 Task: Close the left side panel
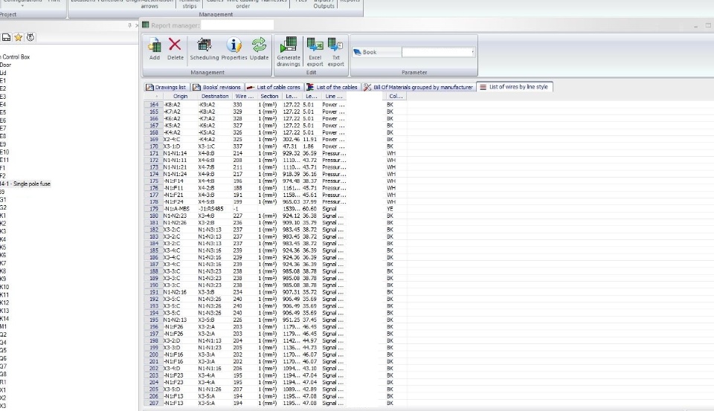coord(137,25)
